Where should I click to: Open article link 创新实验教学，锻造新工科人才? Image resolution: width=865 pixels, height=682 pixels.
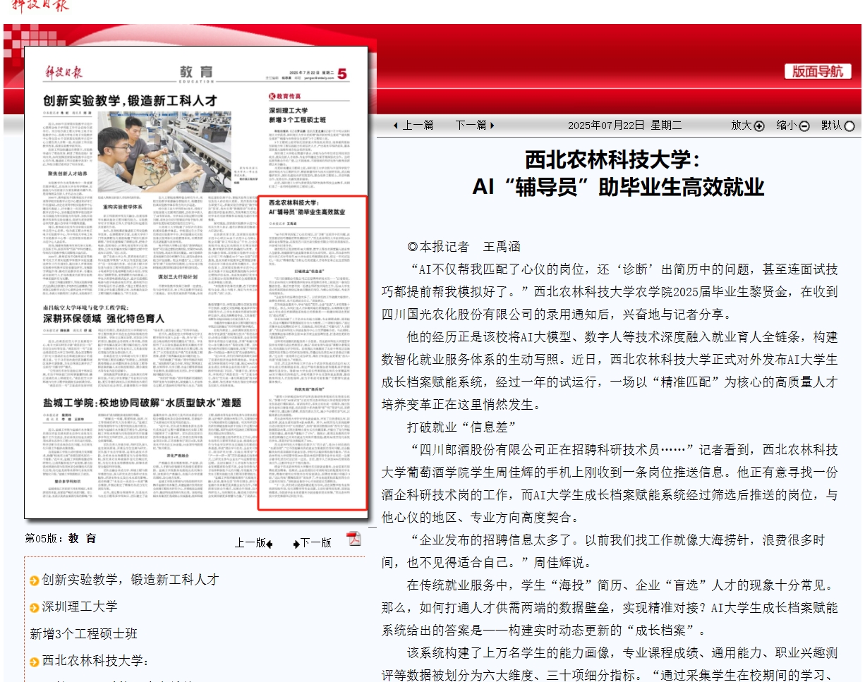(131, 580)
